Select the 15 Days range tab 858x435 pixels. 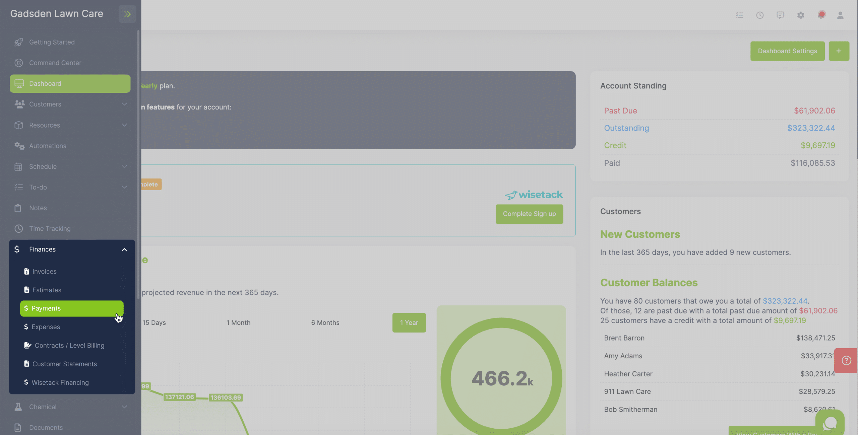(x=154, y=323)
